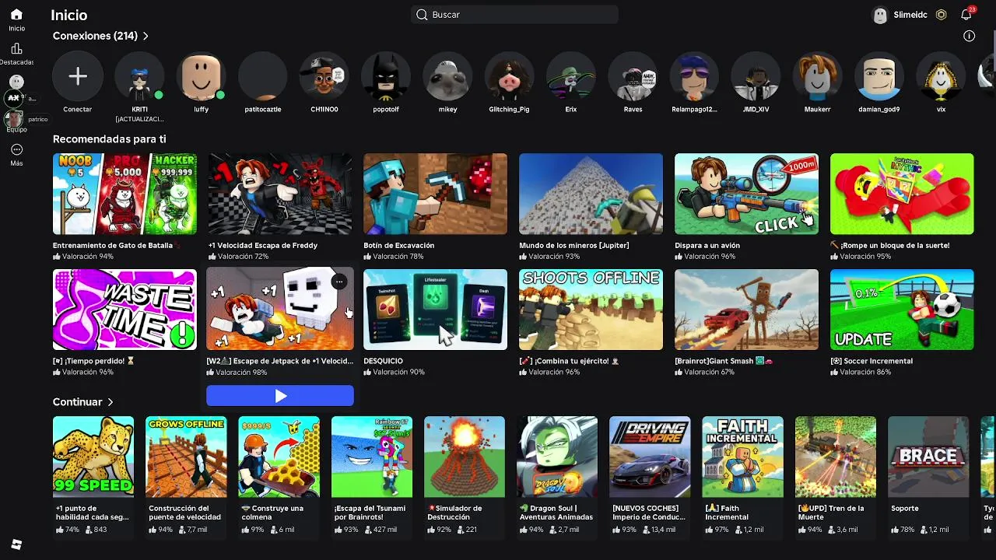996x560 pixels.
Task: Click the Buscar search field
Action: click(x=514, y=15)
